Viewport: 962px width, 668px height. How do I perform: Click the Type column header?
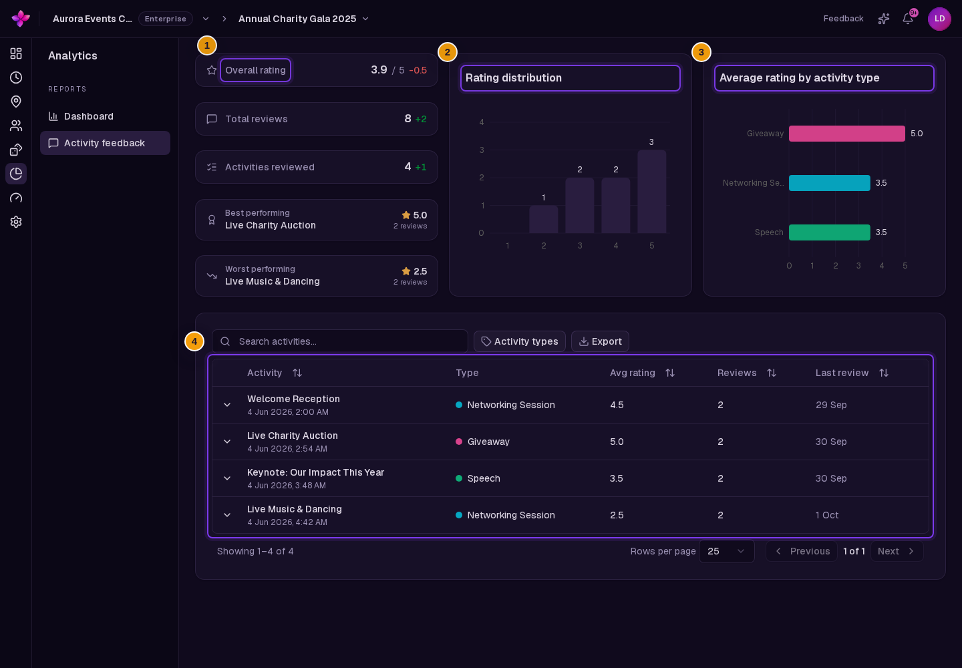(467, 373)
